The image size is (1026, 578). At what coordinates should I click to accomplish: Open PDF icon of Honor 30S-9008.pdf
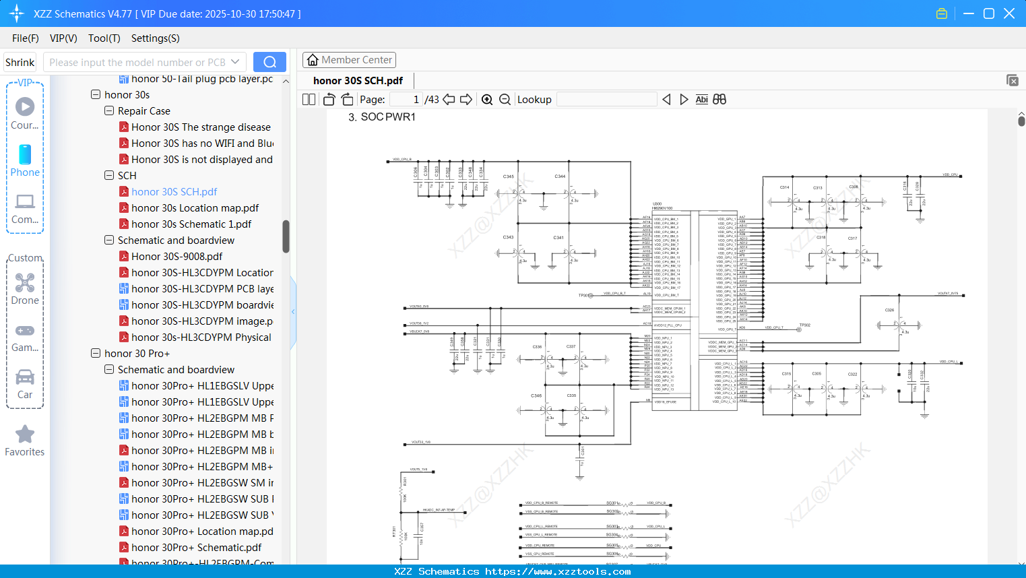tap(124, 257)
